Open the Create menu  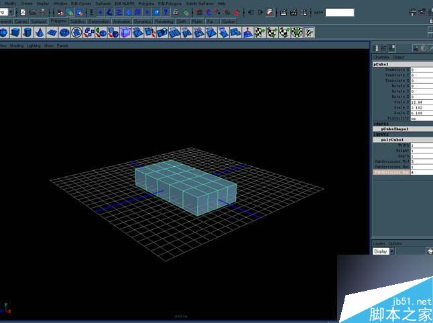pos(27,3)
